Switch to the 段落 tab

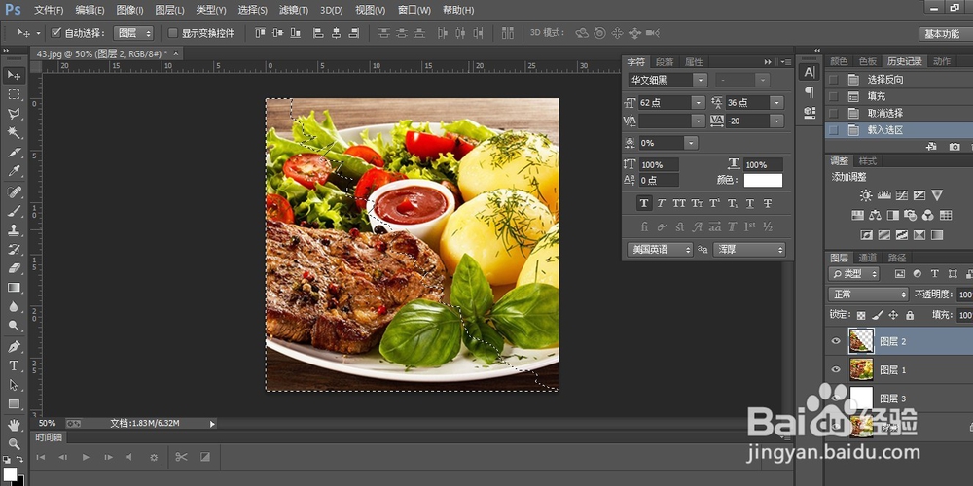[665, 62]
